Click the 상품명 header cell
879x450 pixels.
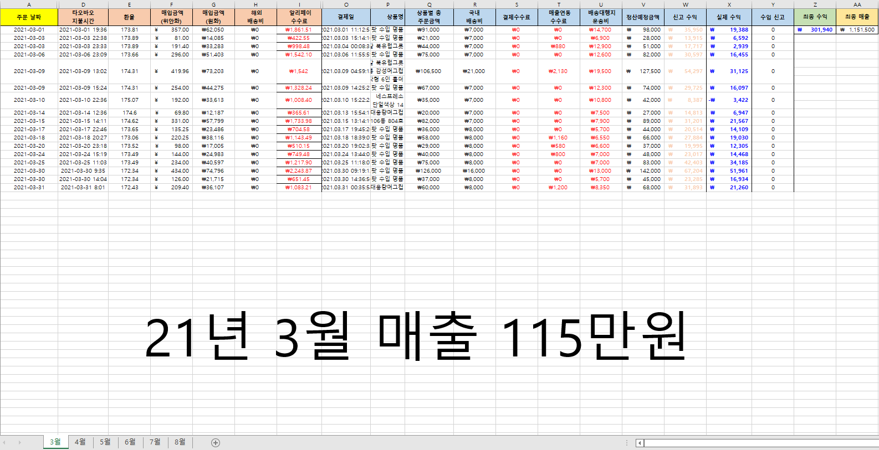pyautogui.click(x=387, y=17)
